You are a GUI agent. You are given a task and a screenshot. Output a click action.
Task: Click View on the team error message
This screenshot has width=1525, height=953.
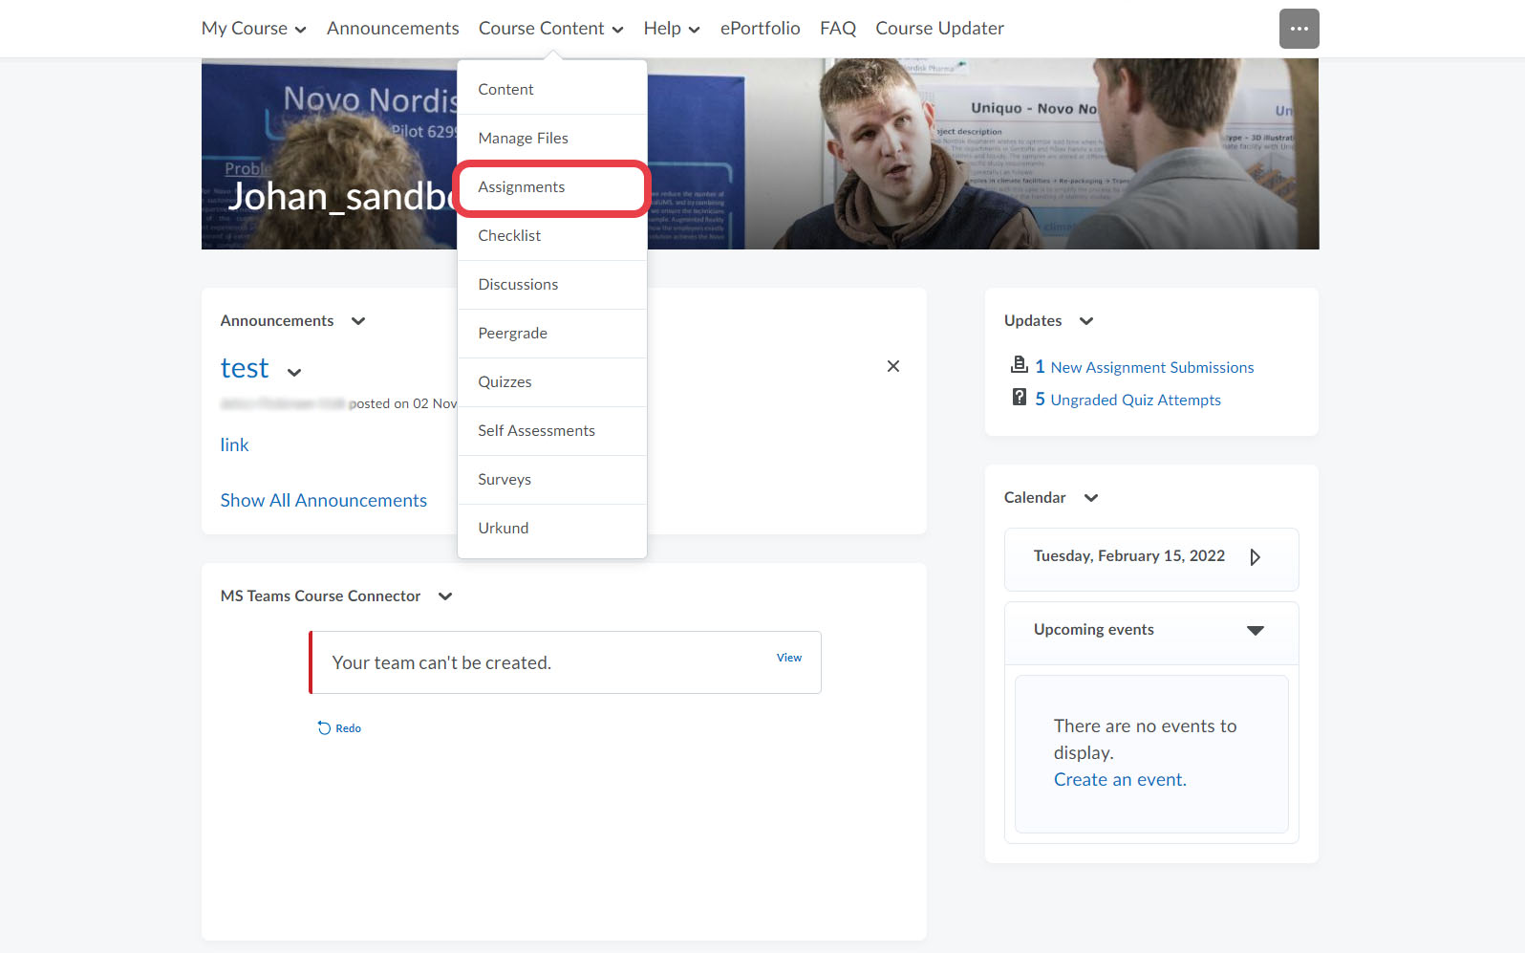pos(788,658)
